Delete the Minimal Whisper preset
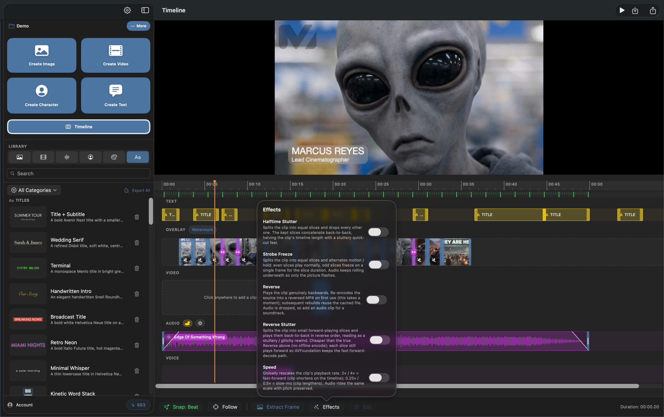This screenshot has width=664, height=417. 137,371
